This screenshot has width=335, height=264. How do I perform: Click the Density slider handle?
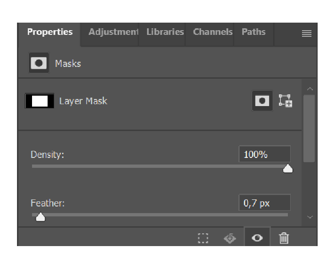(288, 168)
